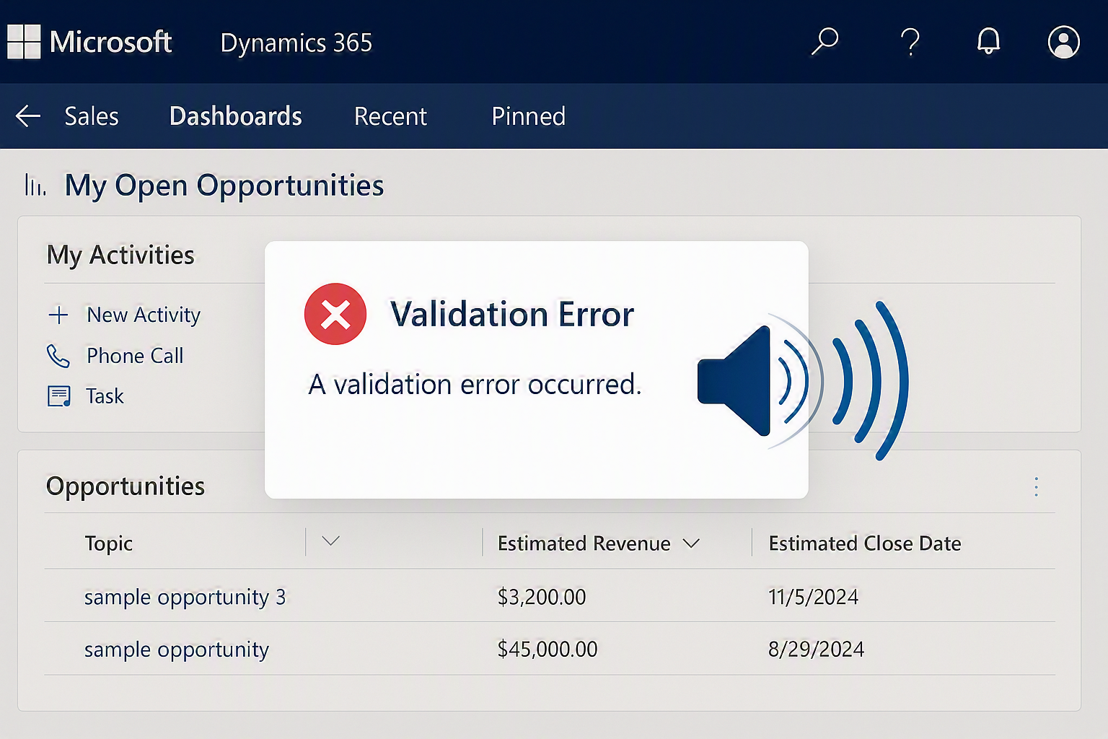The height and width of the screenshot is (739, 1108).
Task: Open the Pinned menu
Action: click(528, 116)
